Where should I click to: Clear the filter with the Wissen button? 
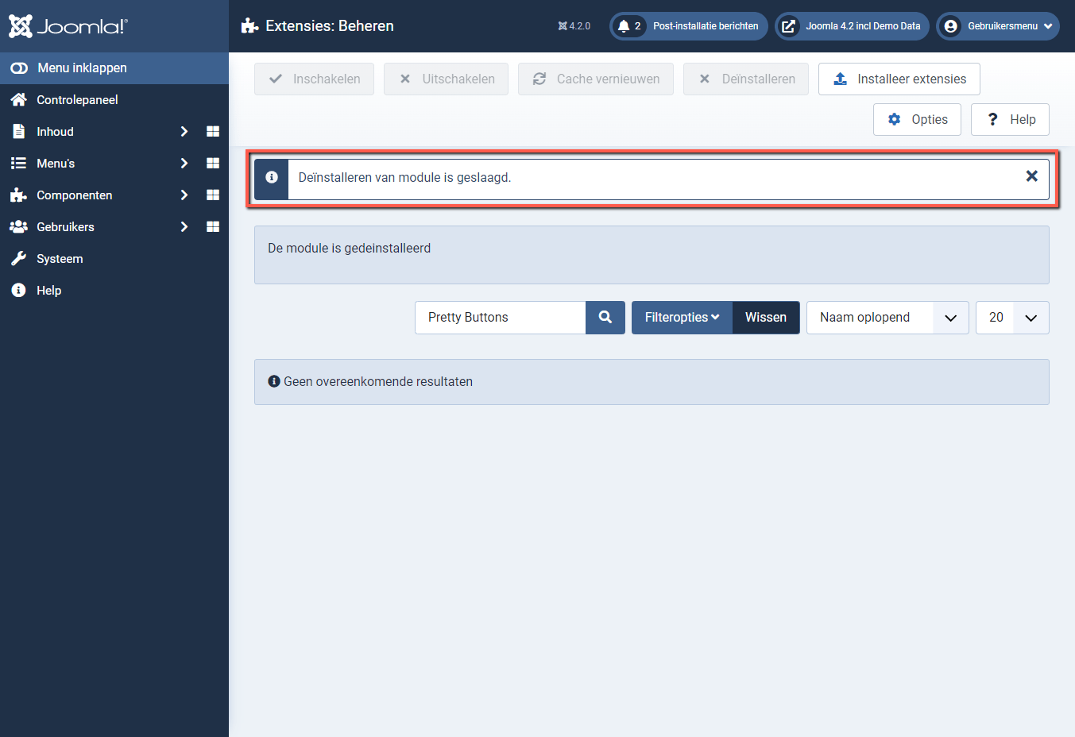pos(765,317)
